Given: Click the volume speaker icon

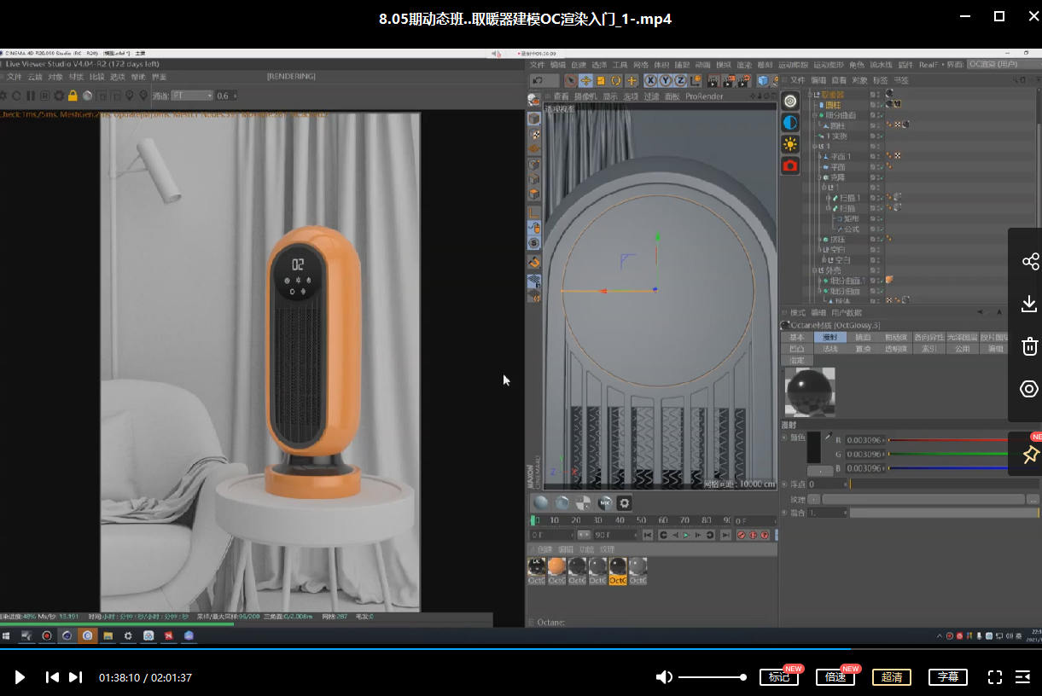Looking at the screenshot, I should (664, 677).
